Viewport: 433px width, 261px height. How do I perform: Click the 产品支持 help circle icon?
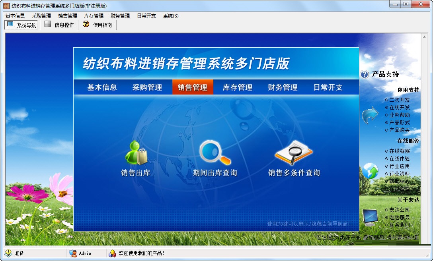365,74
